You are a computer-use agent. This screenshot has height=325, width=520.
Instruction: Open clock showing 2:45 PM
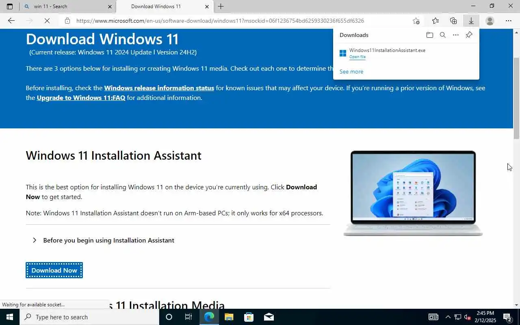(x=485, y=317)
